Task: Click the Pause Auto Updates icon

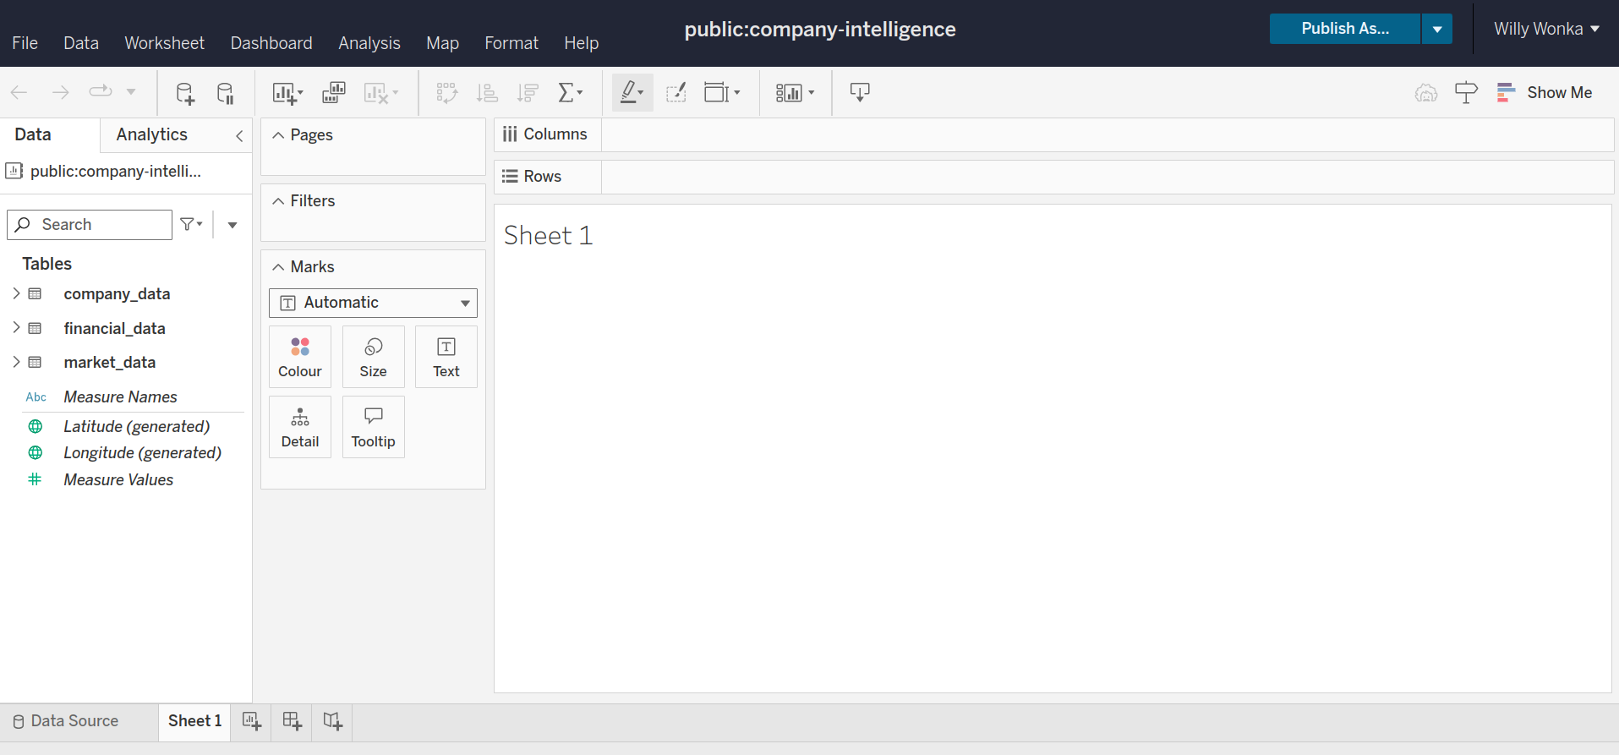Action: [x=225, y=93]
